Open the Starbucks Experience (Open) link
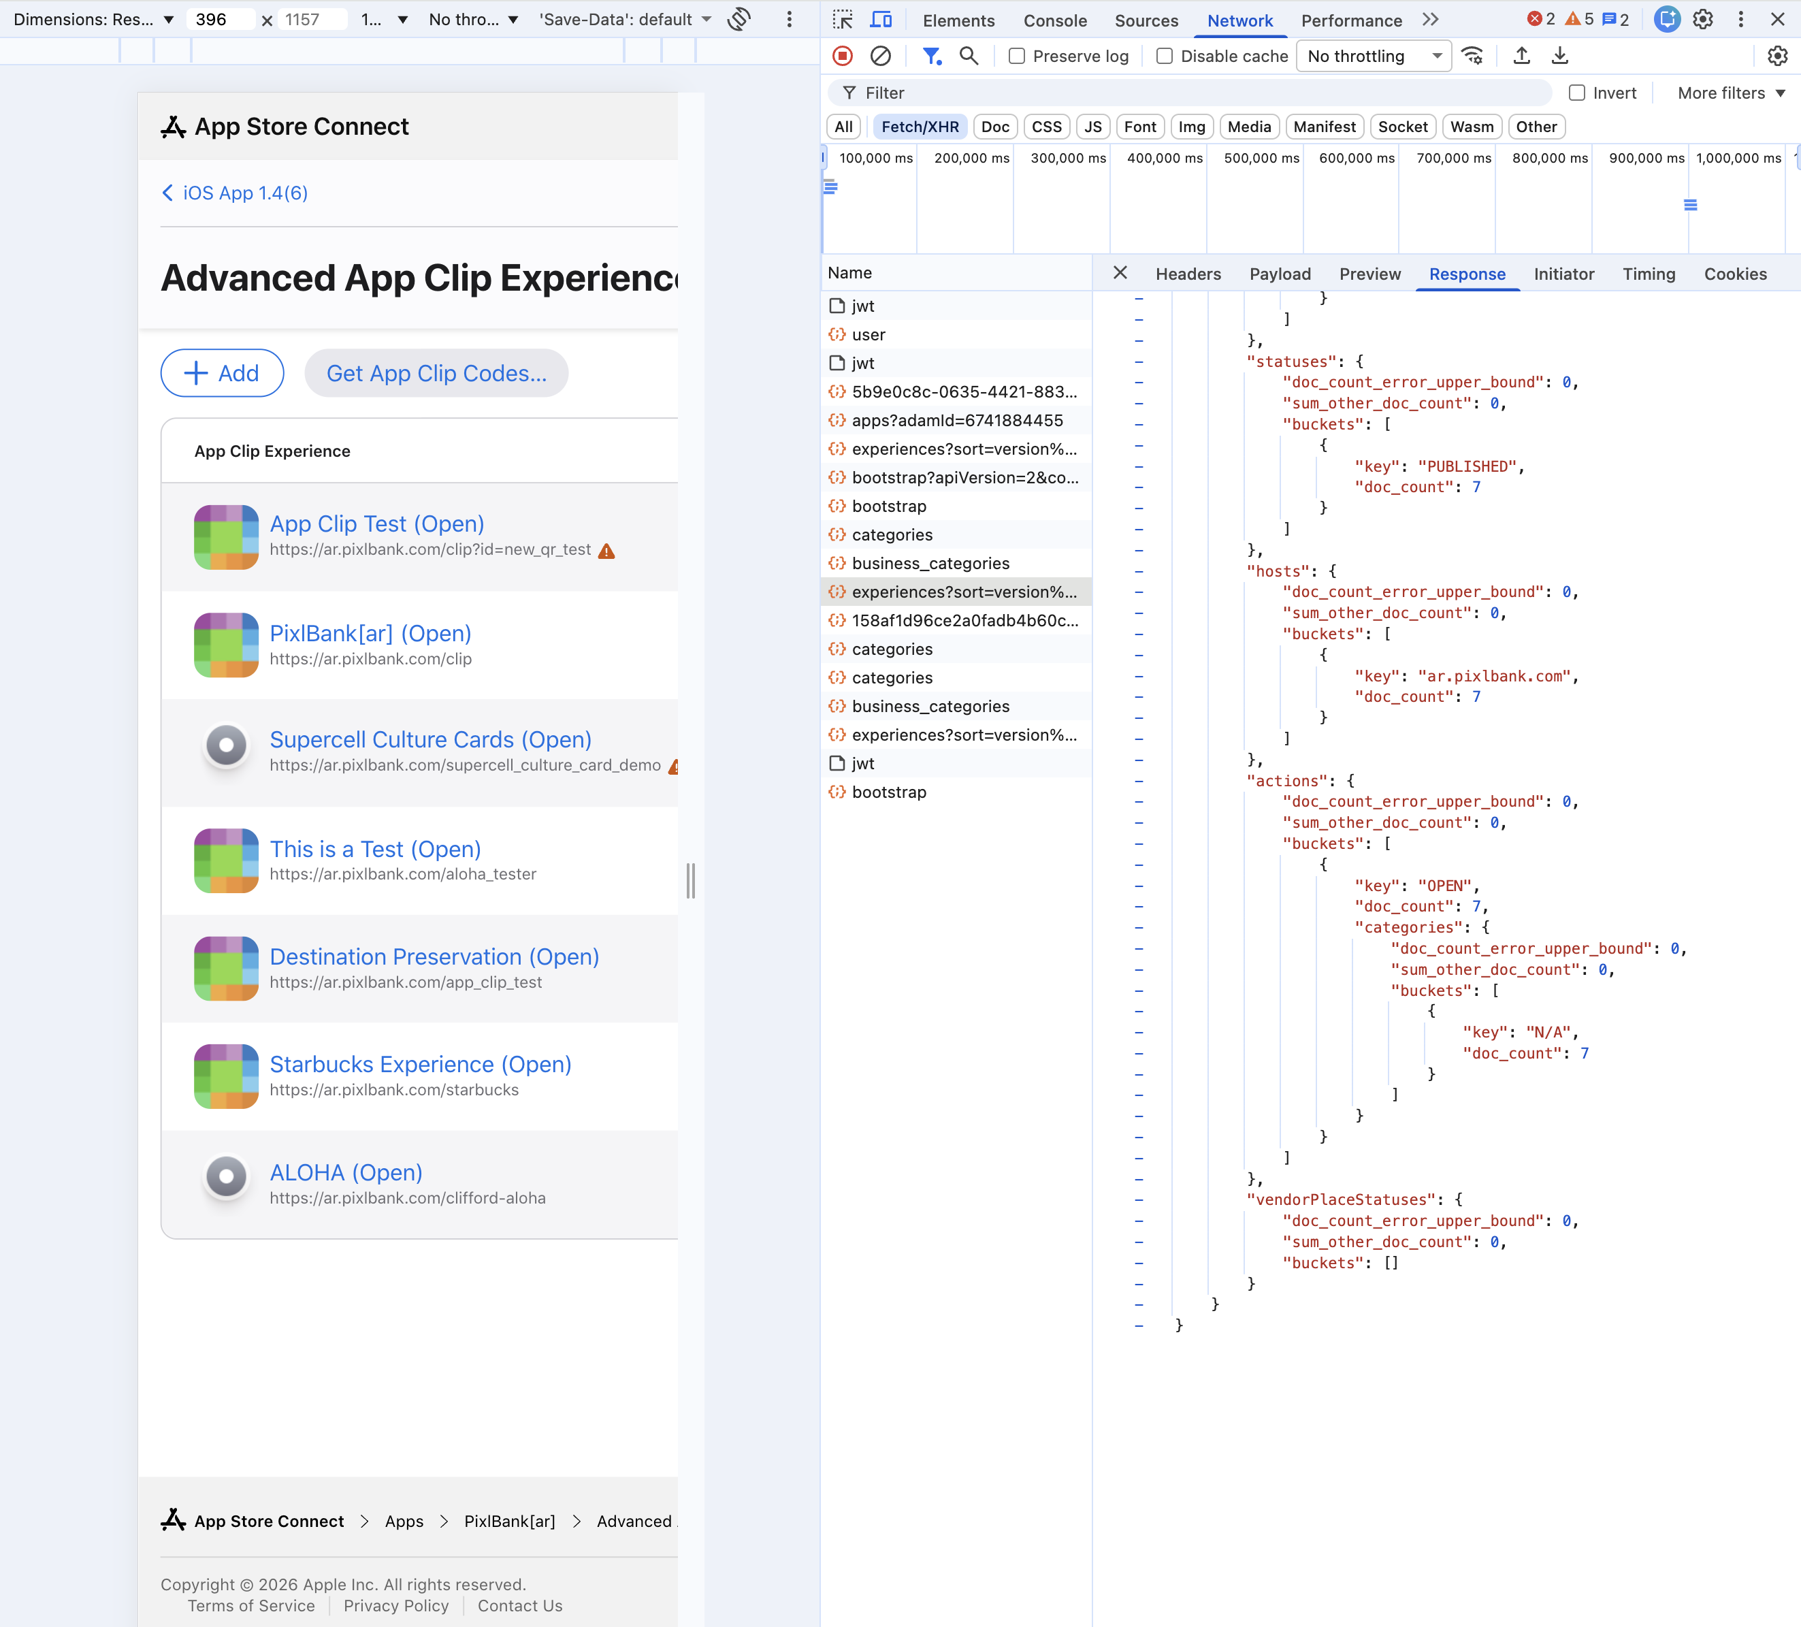Image resolution: width=1801 pixels, height=1627 pixels. [x=420, y=1064]
